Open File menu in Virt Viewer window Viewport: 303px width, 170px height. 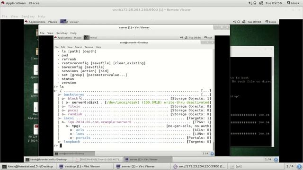[x=42, y=33]
